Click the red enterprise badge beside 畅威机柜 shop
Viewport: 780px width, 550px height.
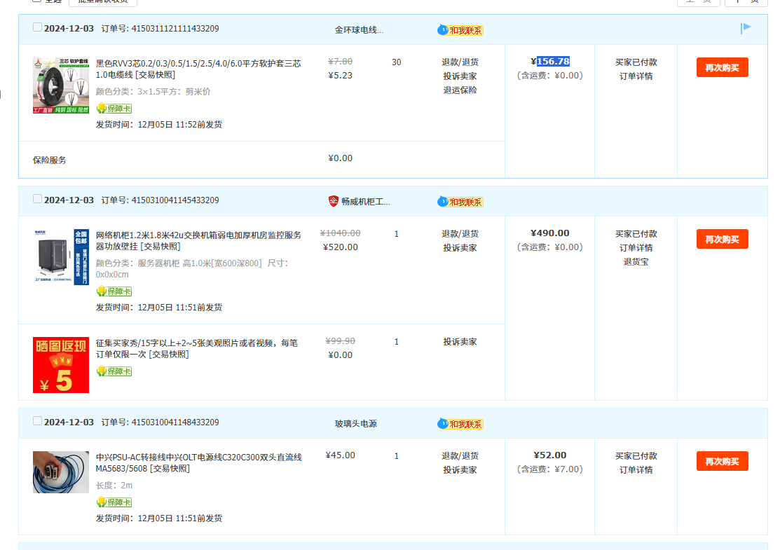coord(334,201)
